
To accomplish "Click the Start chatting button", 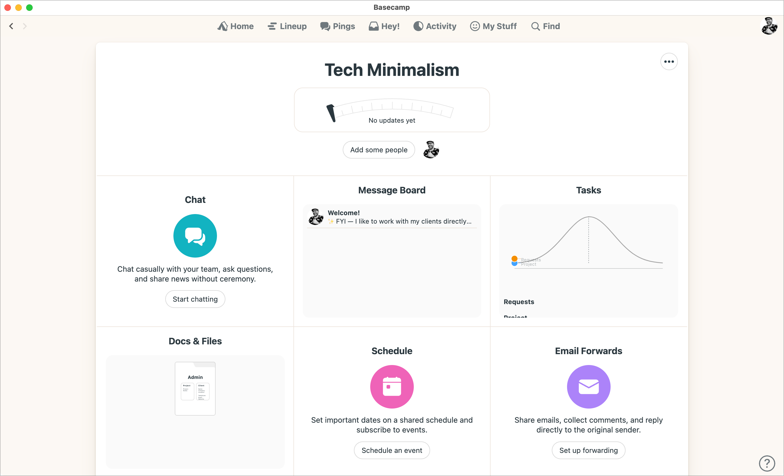I will (x=195, y=299).
